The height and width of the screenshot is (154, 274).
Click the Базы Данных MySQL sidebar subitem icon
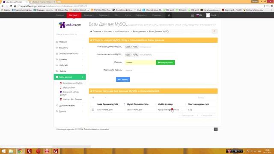click(61, 83)
